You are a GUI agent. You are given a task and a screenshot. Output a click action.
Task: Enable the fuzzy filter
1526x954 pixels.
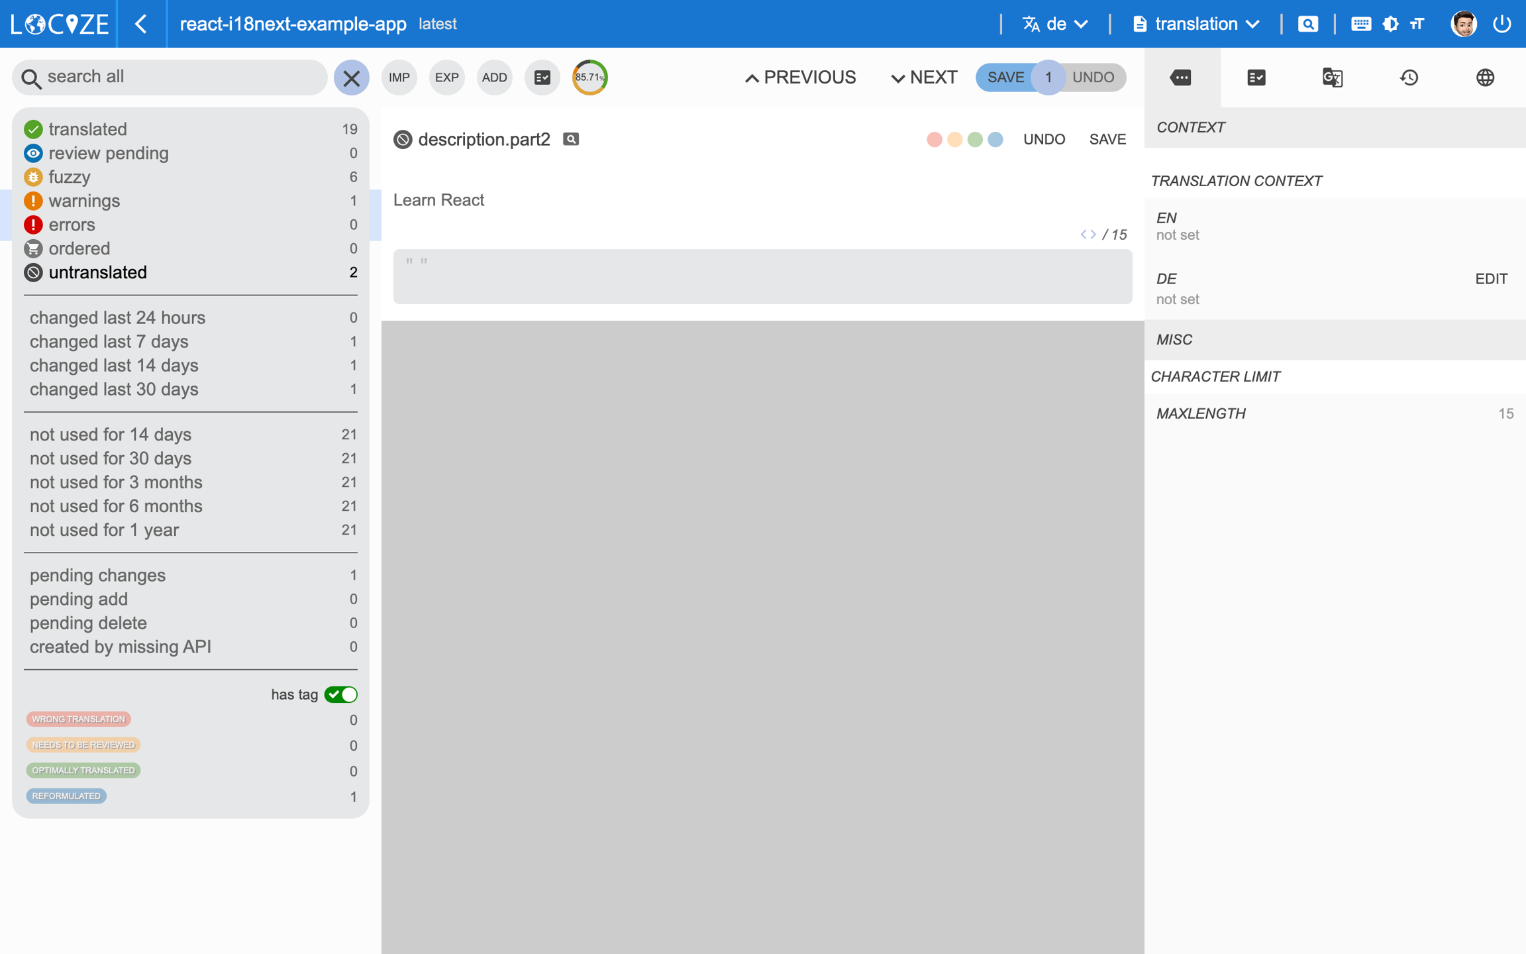[x=69, y=177]
